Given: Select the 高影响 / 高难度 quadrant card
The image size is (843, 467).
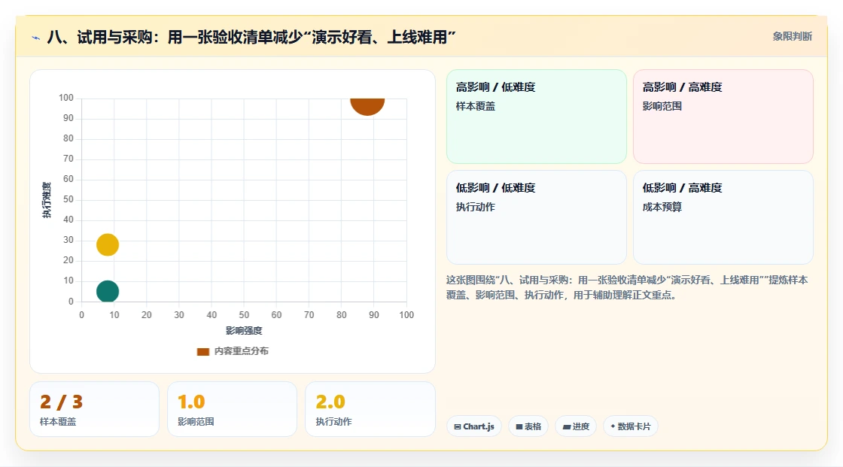Looking at the screenshot, I should [723, 117].
